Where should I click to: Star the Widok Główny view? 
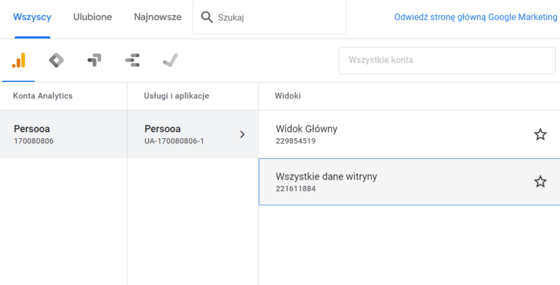coord(540,134)
